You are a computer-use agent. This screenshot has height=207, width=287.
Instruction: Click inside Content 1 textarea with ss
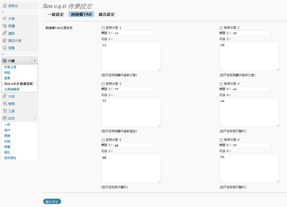pos(131,56)
